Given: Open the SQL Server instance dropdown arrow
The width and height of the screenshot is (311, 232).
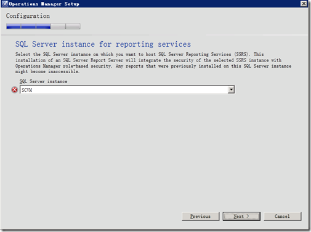Looking at the screenshot, I should 231,90.
